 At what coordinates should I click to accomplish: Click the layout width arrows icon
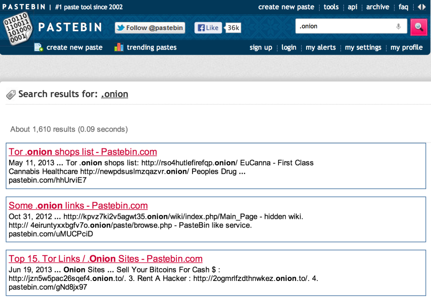click(x=421, y=7)
